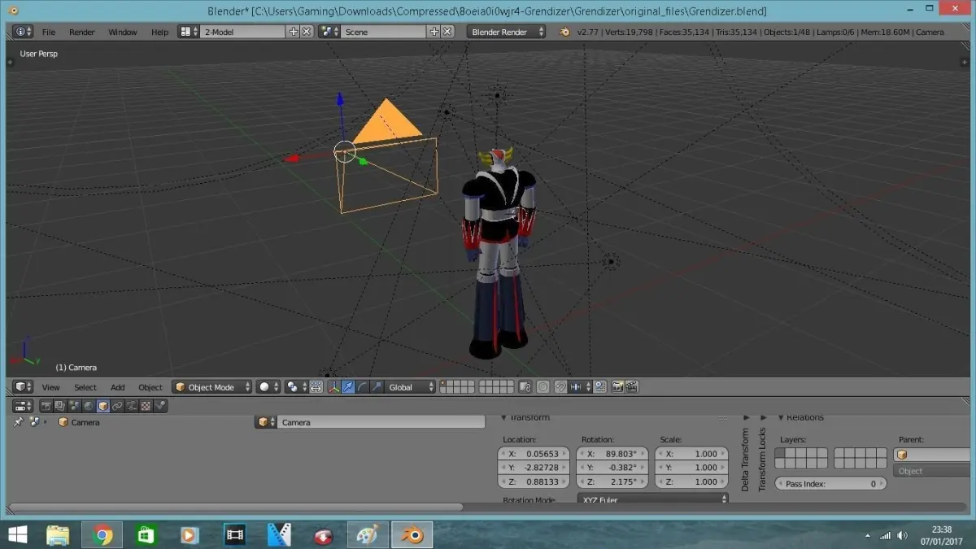This screenshot has width=976, height=549.
Task: Open the Properties editor type selector
Action: [x=23, y=405]
